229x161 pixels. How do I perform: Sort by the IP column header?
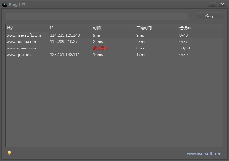tap(71, 28)
